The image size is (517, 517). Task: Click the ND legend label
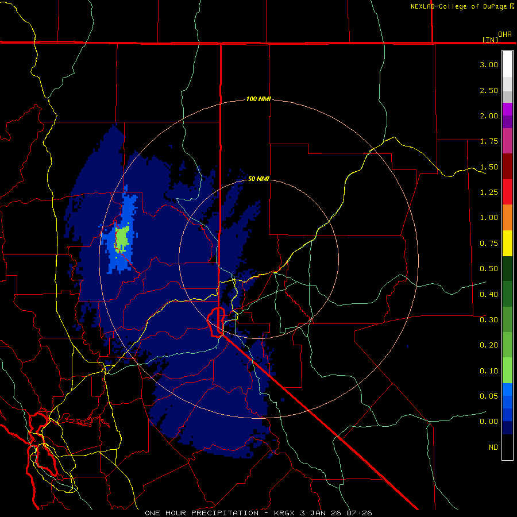point(493,447)
